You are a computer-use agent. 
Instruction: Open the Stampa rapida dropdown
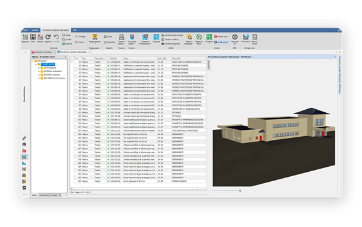point(121,39)
